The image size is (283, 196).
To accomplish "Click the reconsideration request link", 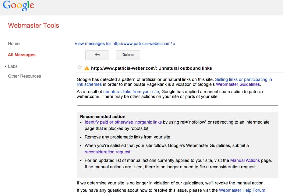I will click(x=108, y=152).
